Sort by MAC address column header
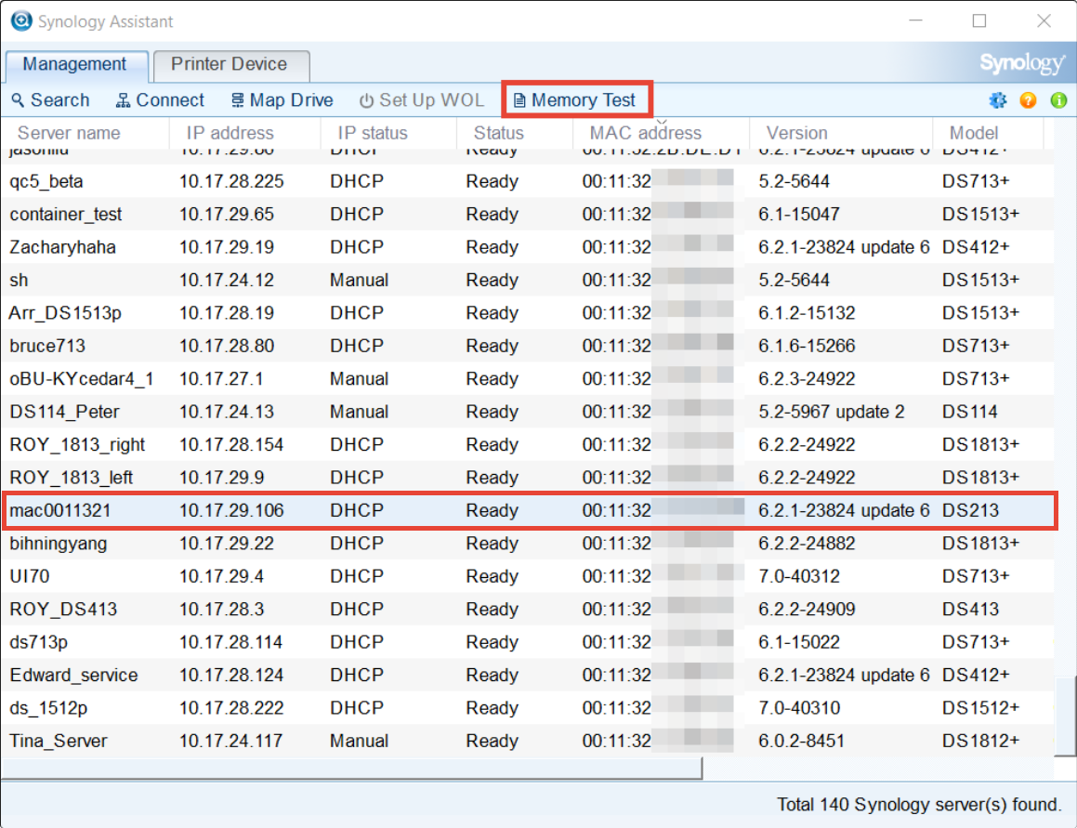The width and height of the screenshot is (1077, 828). pos(661,133)
